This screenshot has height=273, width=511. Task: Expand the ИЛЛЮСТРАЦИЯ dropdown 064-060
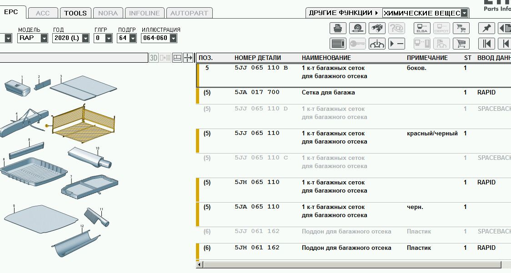click(173, 38)
